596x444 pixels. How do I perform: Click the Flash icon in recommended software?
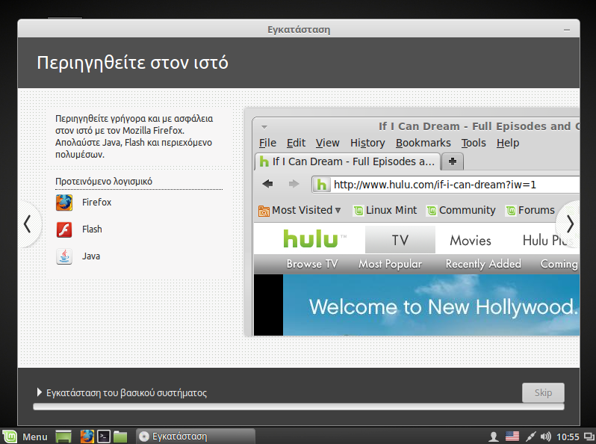click(64, 229)
